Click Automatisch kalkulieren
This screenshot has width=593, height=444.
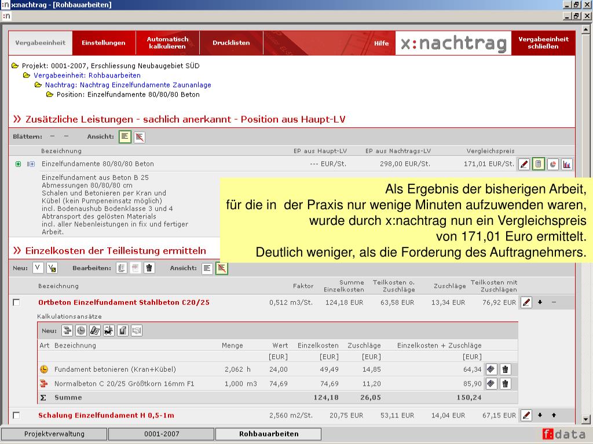[x=167, y=43]
